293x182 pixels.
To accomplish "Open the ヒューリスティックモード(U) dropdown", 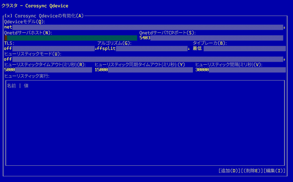I will tap(145, 59).
